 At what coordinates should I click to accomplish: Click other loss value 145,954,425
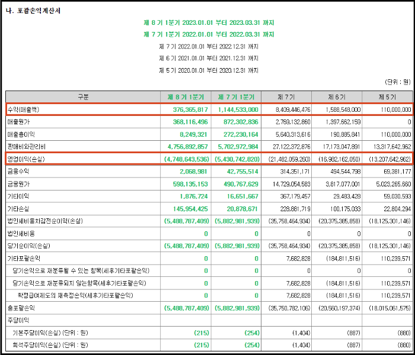190,209
